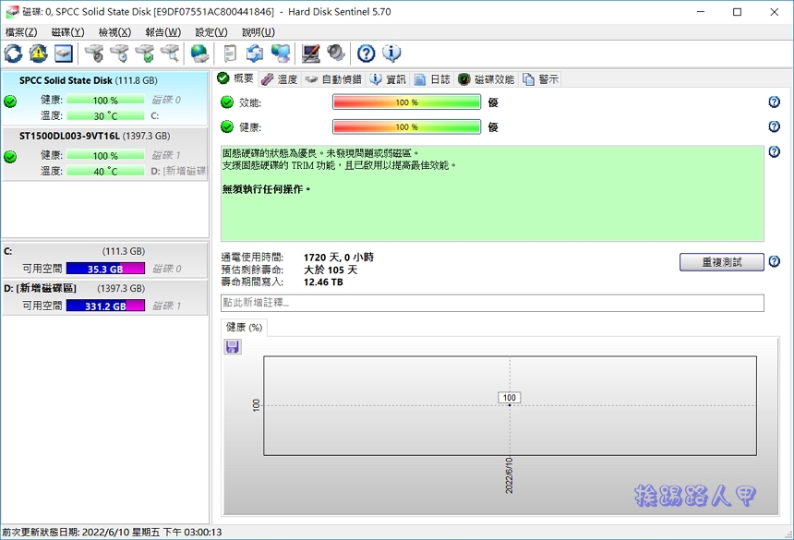Save the health chart using floppy disk icon

click(x=232, y=346)
